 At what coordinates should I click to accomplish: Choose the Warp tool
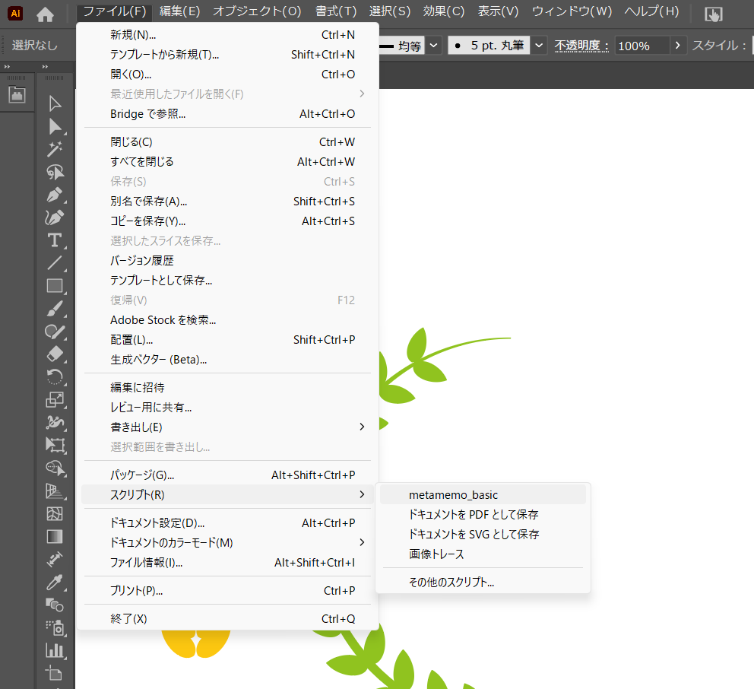(55, 422)
